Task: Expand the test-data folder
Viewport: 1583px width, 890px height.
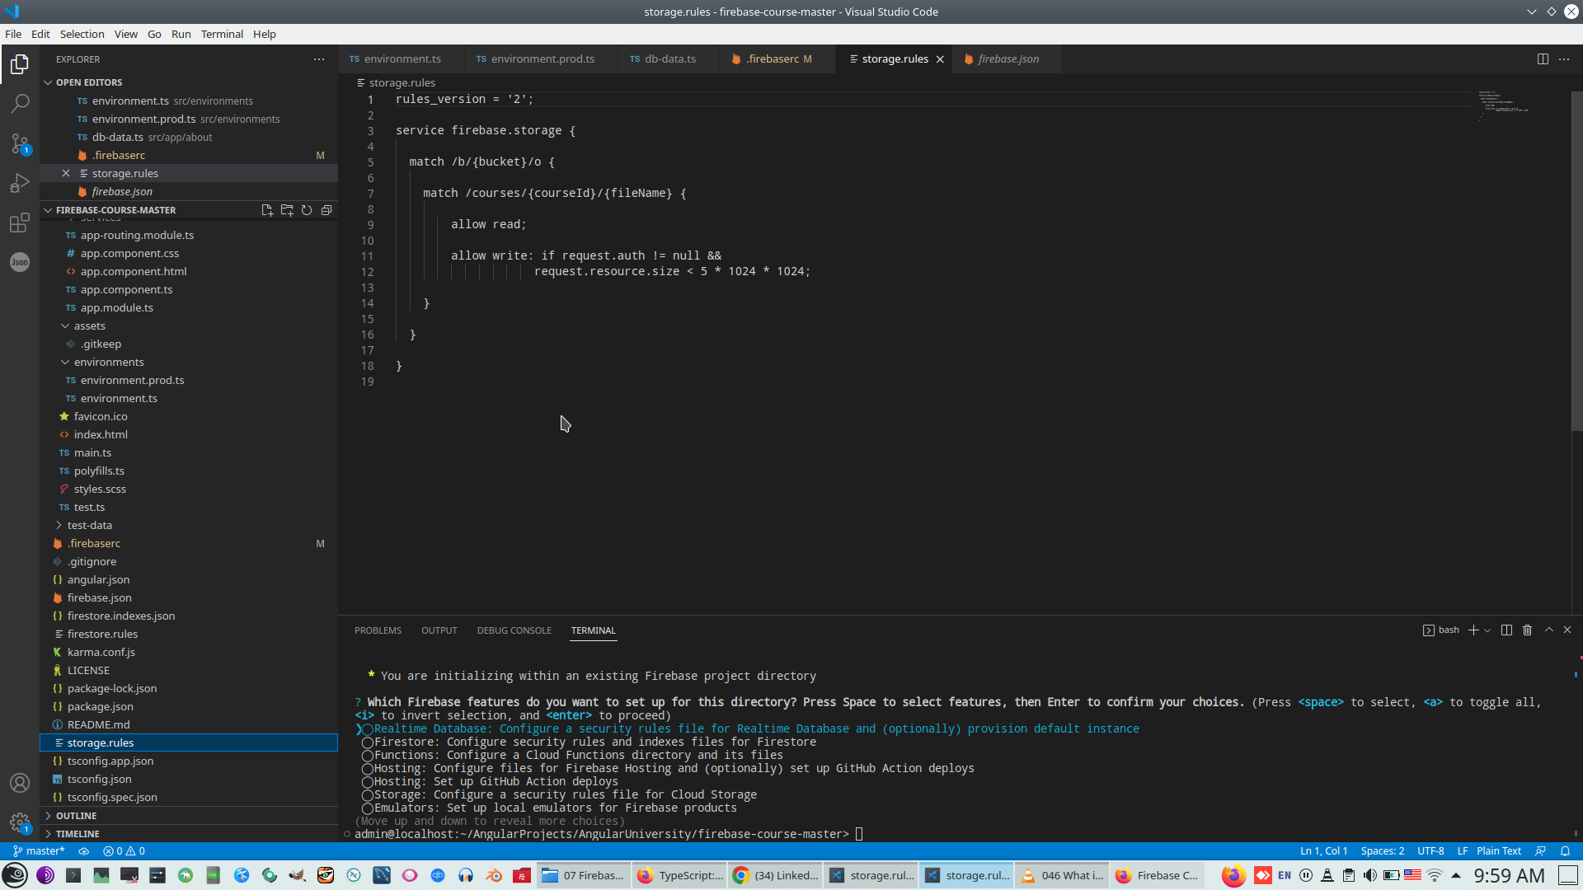Action: (x=89, y=525)
